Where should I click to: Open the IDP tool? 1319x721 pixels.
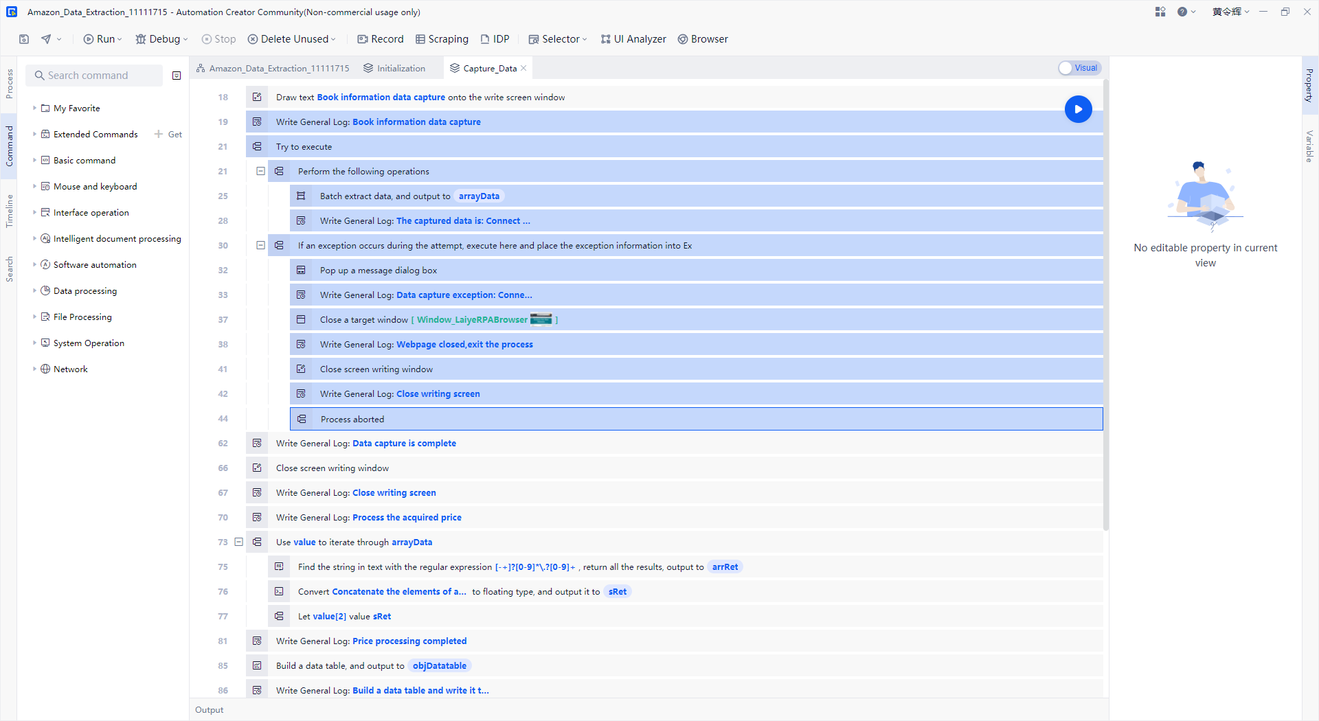tap(495, 39)
